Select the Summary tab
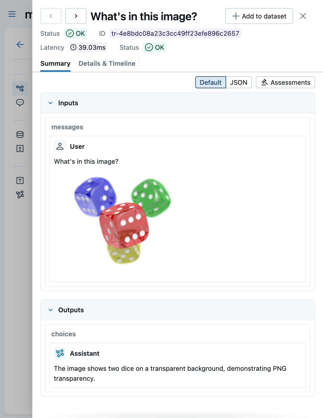The height and width of the screenshot is (418, 323). click(55, 63)
